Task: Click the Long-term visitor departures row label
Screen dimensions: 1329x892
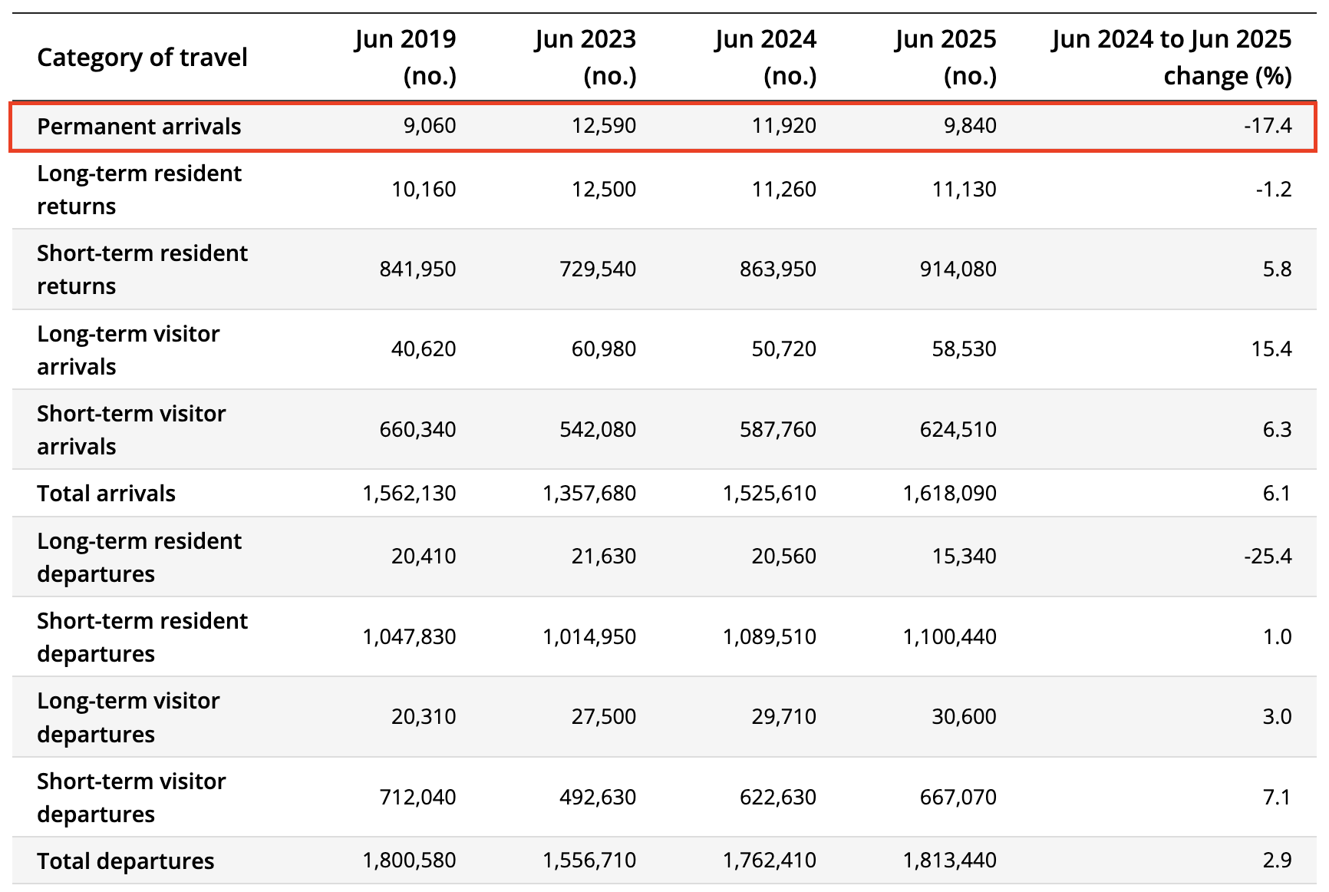Action: point(128,717)
